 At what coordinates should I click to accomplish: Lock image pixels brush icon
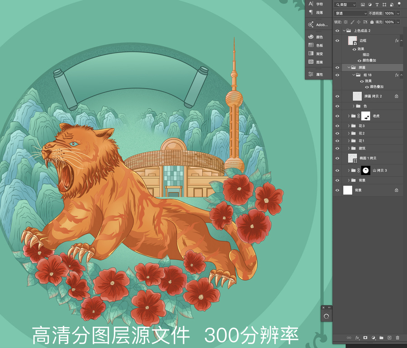[x=352, y=22]
